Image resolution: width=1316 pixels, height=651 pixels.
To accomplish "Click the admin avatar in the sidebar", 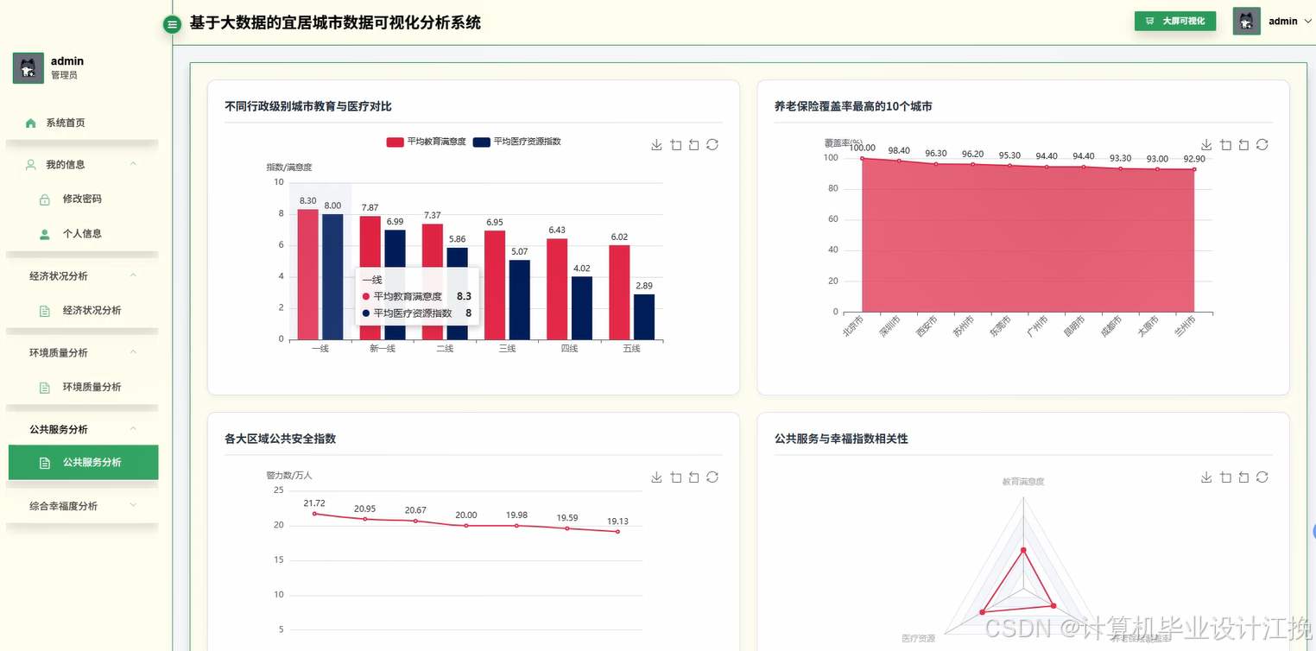I will tap(28, 68).
